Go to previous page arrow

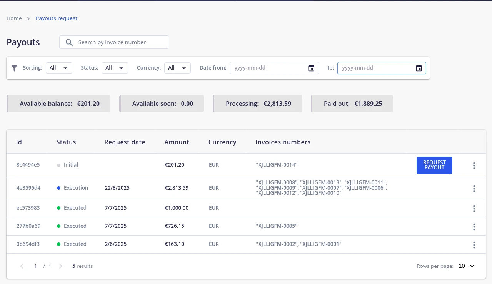point(22,266)
